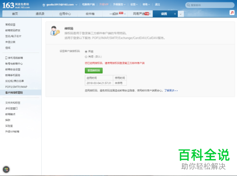Close the 设置 tab
This screenshot has width=237, height=176.
pos(175,14)
